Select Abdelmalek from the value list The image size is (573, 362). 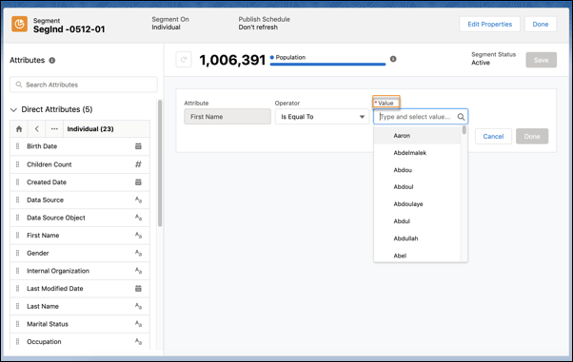click(x=417, y=153)
